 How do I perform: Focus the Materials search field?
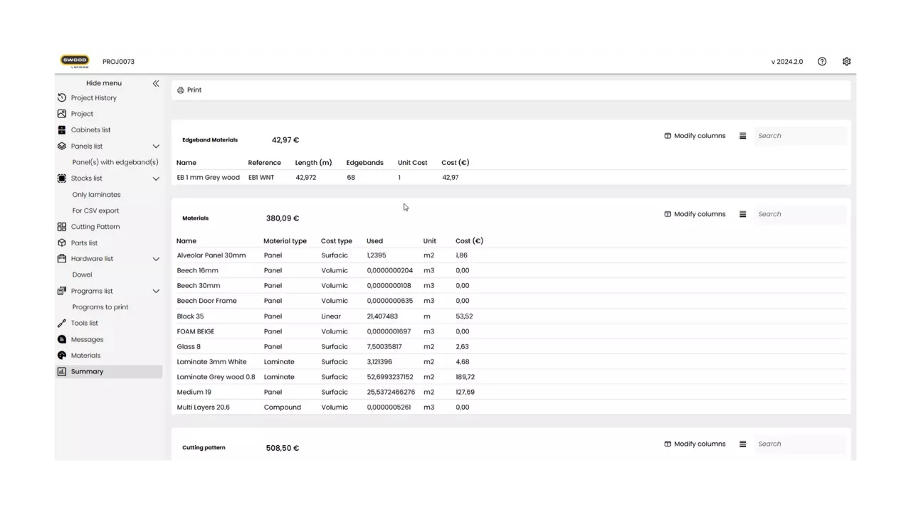[800, 214]
